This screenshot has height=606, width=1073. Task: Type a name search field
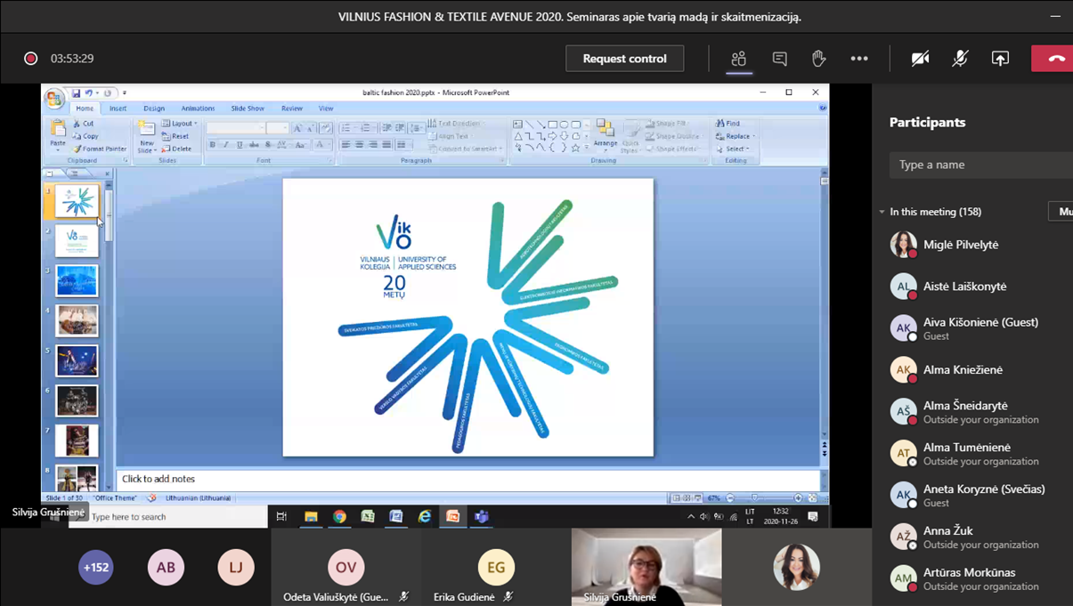980,165
